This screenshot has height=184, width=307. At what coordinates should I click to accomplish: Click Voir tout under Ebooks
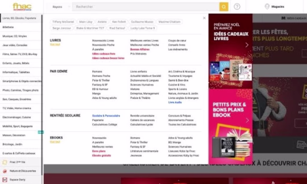[55, 142]
